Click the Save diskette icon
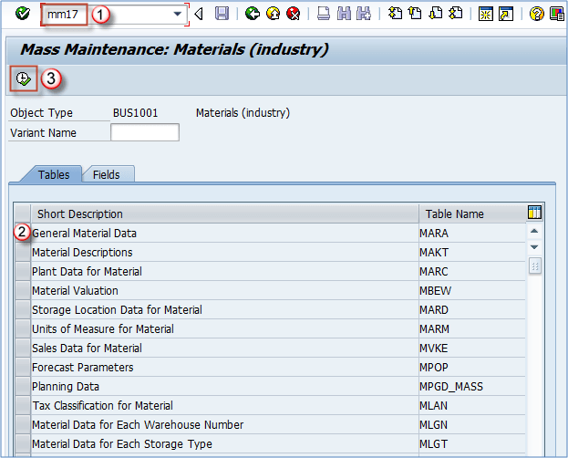Image resolution: width=568 pixels, height=458 pixels. click(222, 14)
